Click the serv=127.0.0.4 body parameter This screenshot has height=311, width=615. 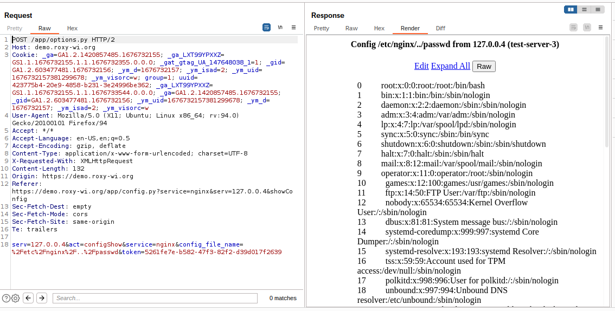39,244
